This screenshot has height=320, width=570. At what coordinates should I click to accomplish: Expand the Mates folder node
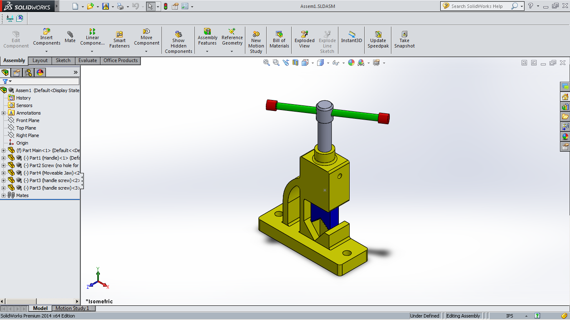tap(4, 195)
